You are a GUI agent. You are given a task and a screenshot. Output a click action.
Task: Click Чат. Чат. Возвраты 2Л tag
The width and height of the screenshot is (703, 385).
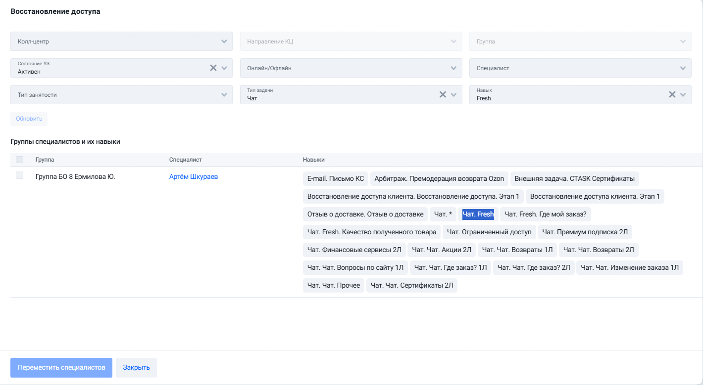[x=599, y=250]
